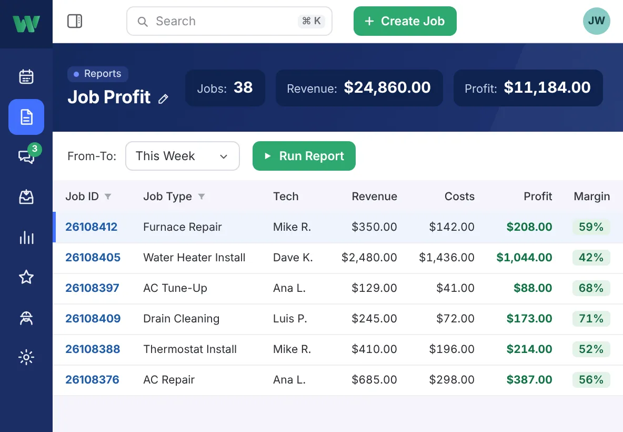Click the Job ID column header
This screenshot has height=432, width=623.
(82, 197)
